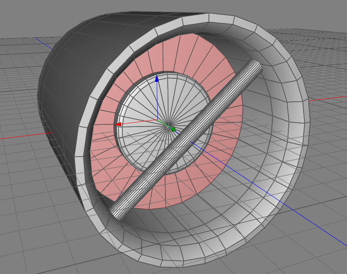Select the diagonal ridged rod object
This screenshot has height=274, width=347.
click(186, 140)
